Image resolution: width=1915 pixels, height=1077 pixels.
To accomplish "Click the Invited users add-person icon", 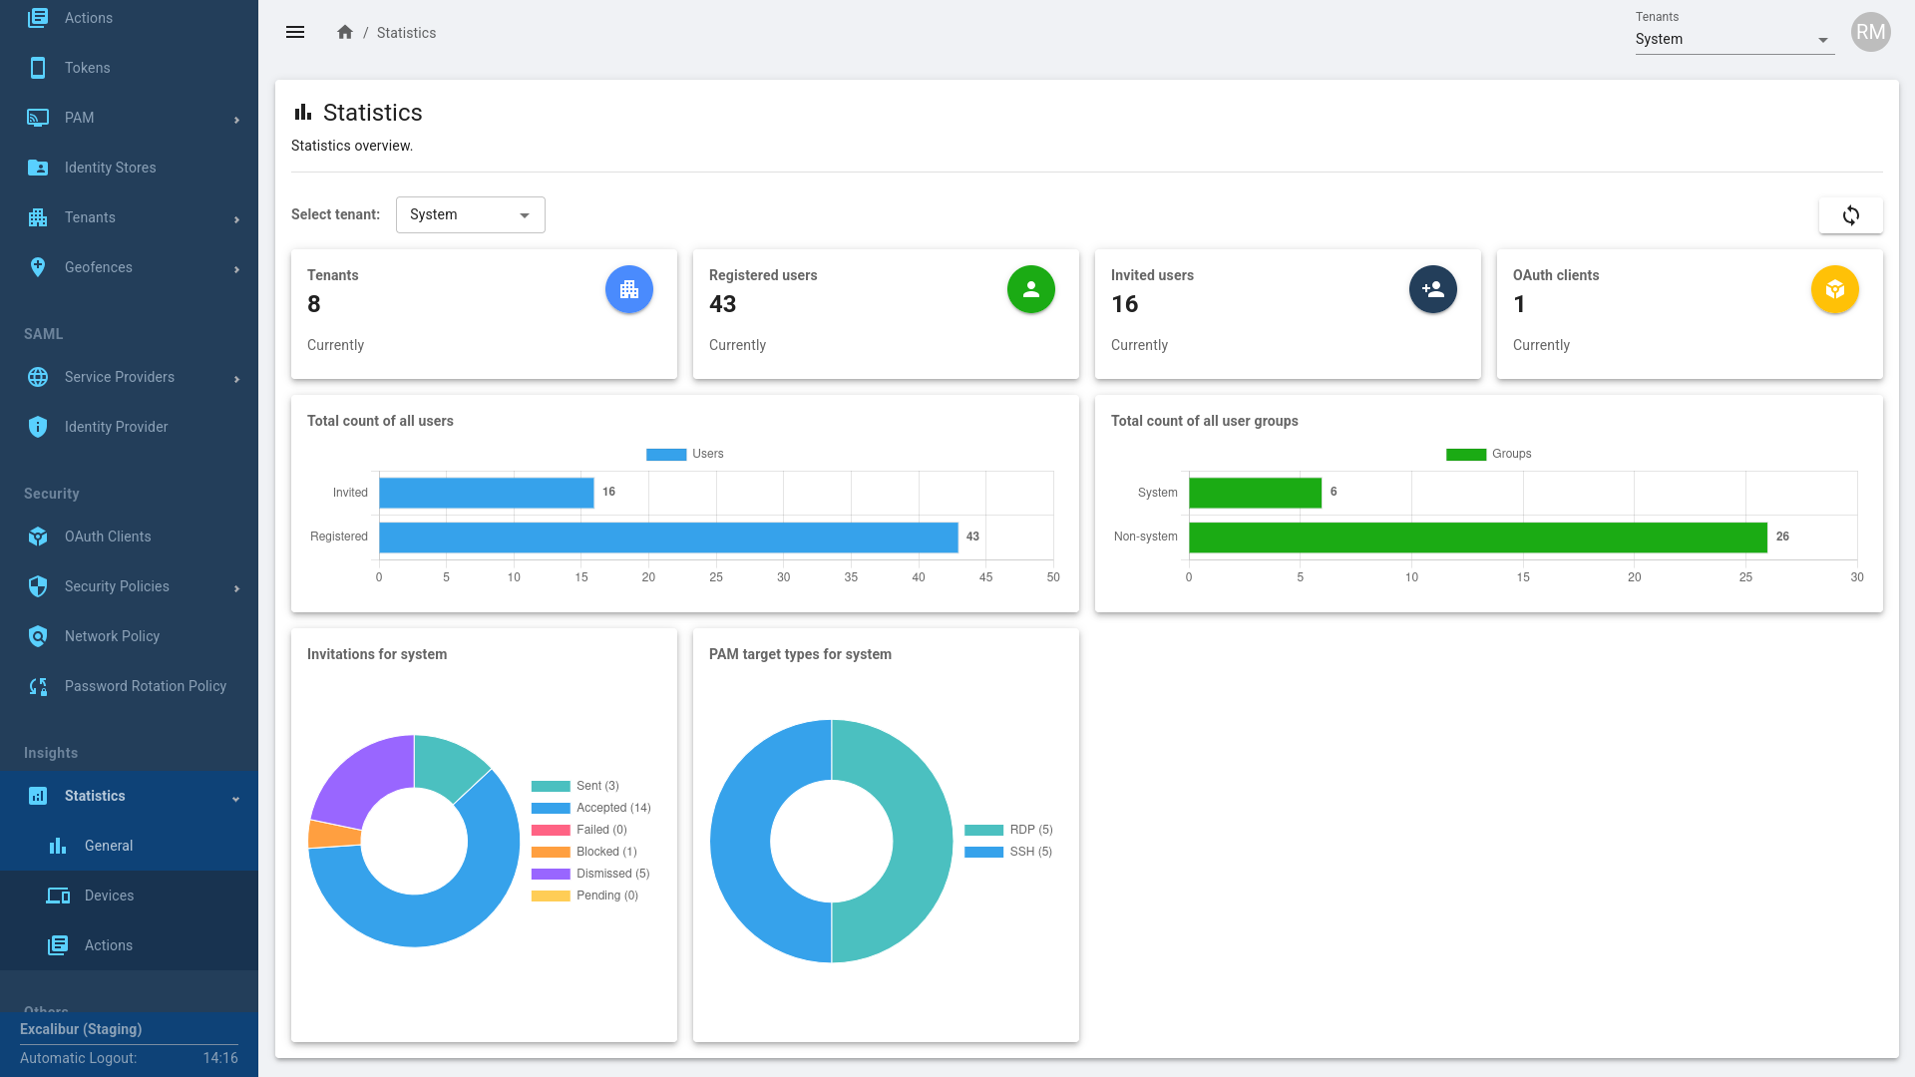I will coord(1432,289).
